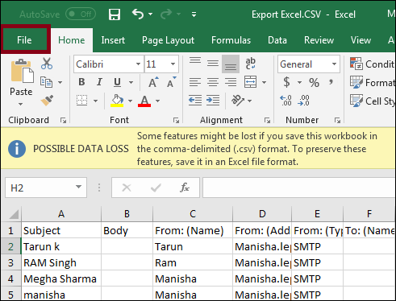Click the Copy icon

(47, 82)
